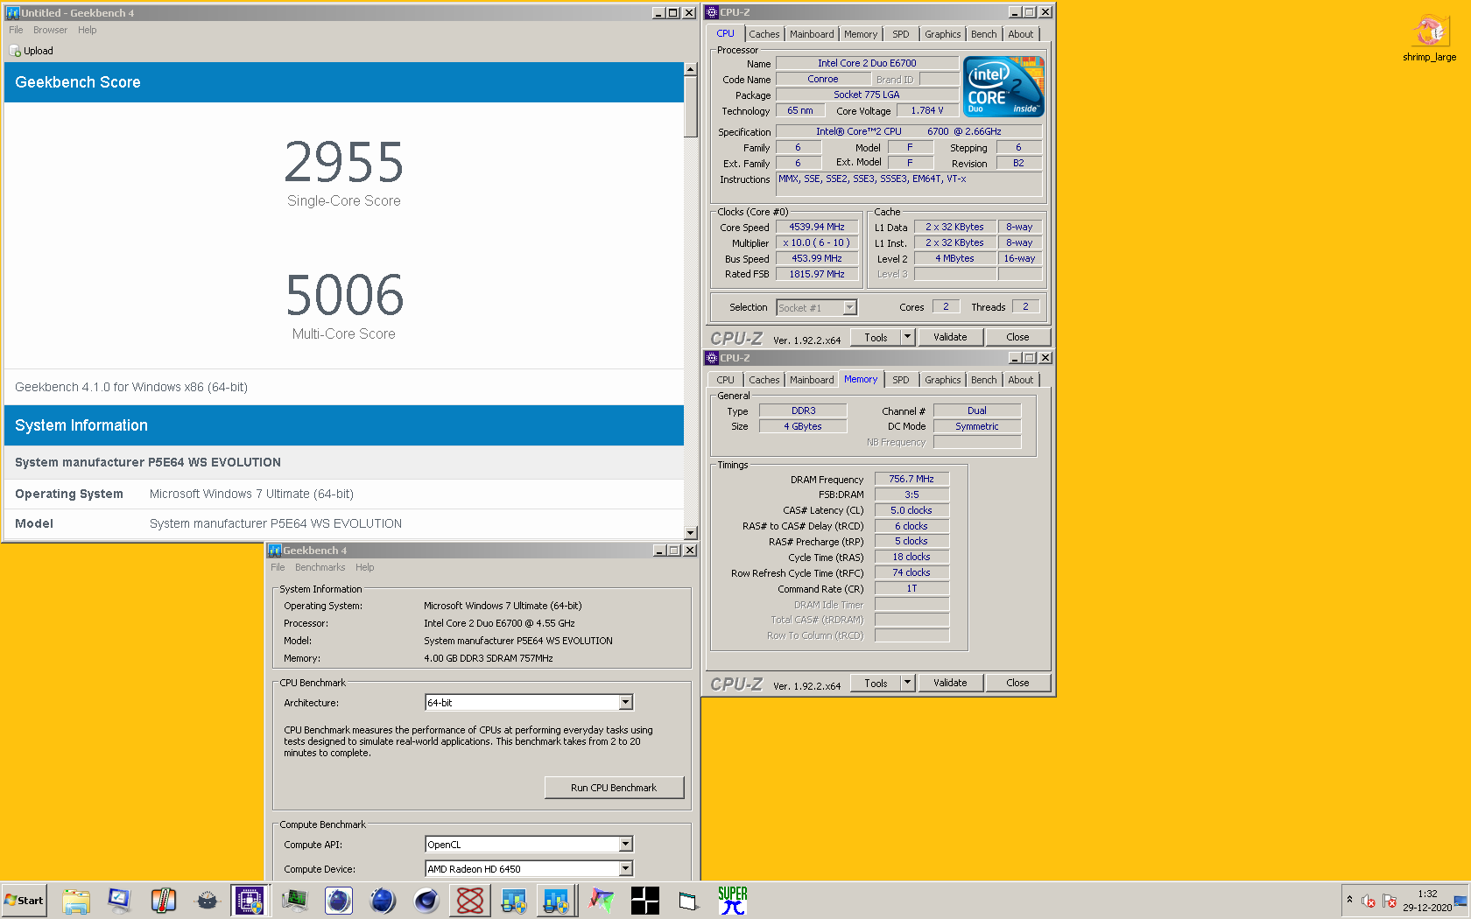Switch to CPU tab in lower CPU-Z
The width and height of the screenshot is (1471, 919).
pos(725,380)
